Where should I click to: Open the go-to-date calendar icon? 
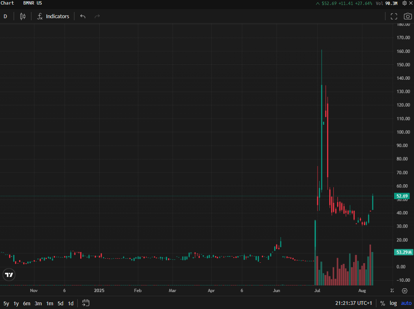coord(86,303)
